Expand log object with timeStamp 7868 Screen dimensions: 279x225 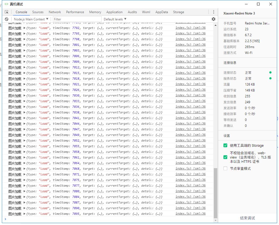(24, 169)
